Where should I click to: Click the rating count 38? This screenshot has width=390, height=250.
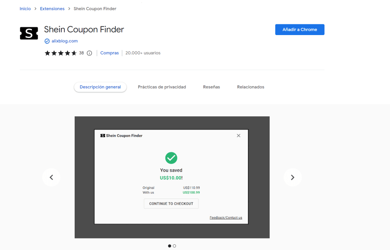(82, 53)
